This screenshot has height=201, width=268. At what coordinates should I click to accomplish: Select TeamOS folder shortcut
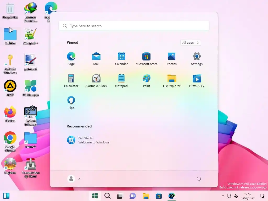pos(31,140)
